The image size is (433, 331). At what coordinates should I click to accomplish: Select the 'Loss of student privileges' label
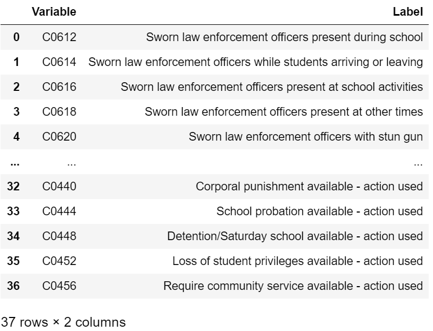click(297, 261)
